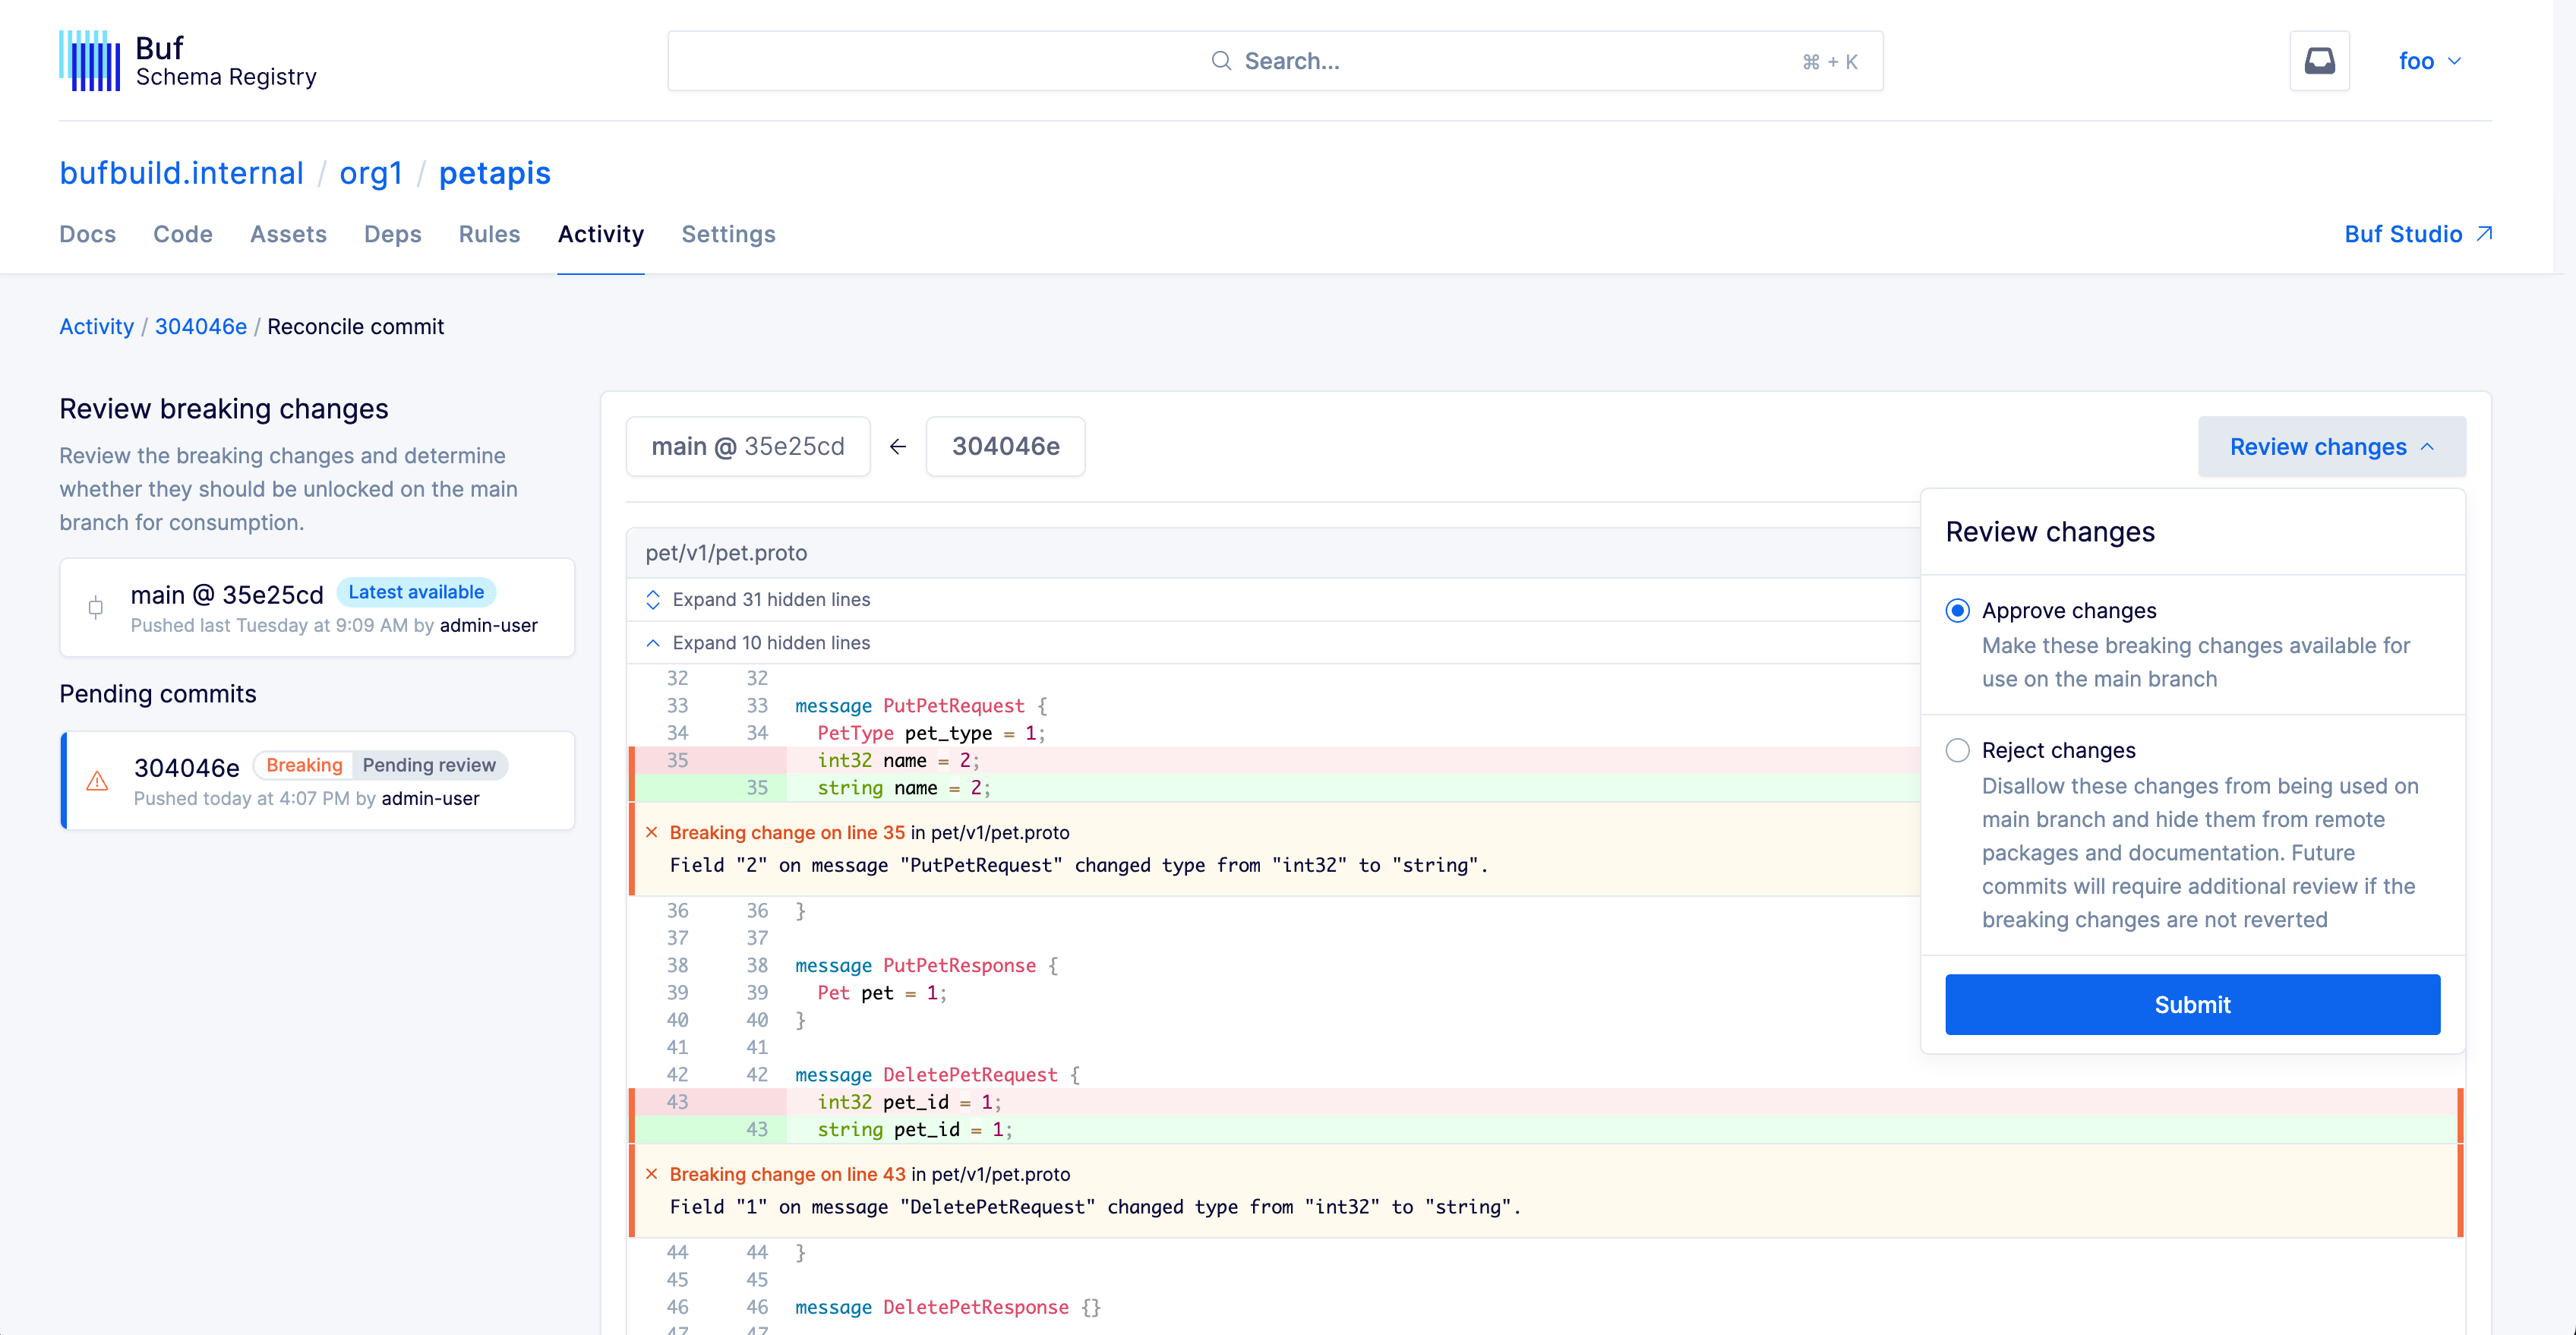Click the Buf Studio external arrow icon

[2484, 234]
